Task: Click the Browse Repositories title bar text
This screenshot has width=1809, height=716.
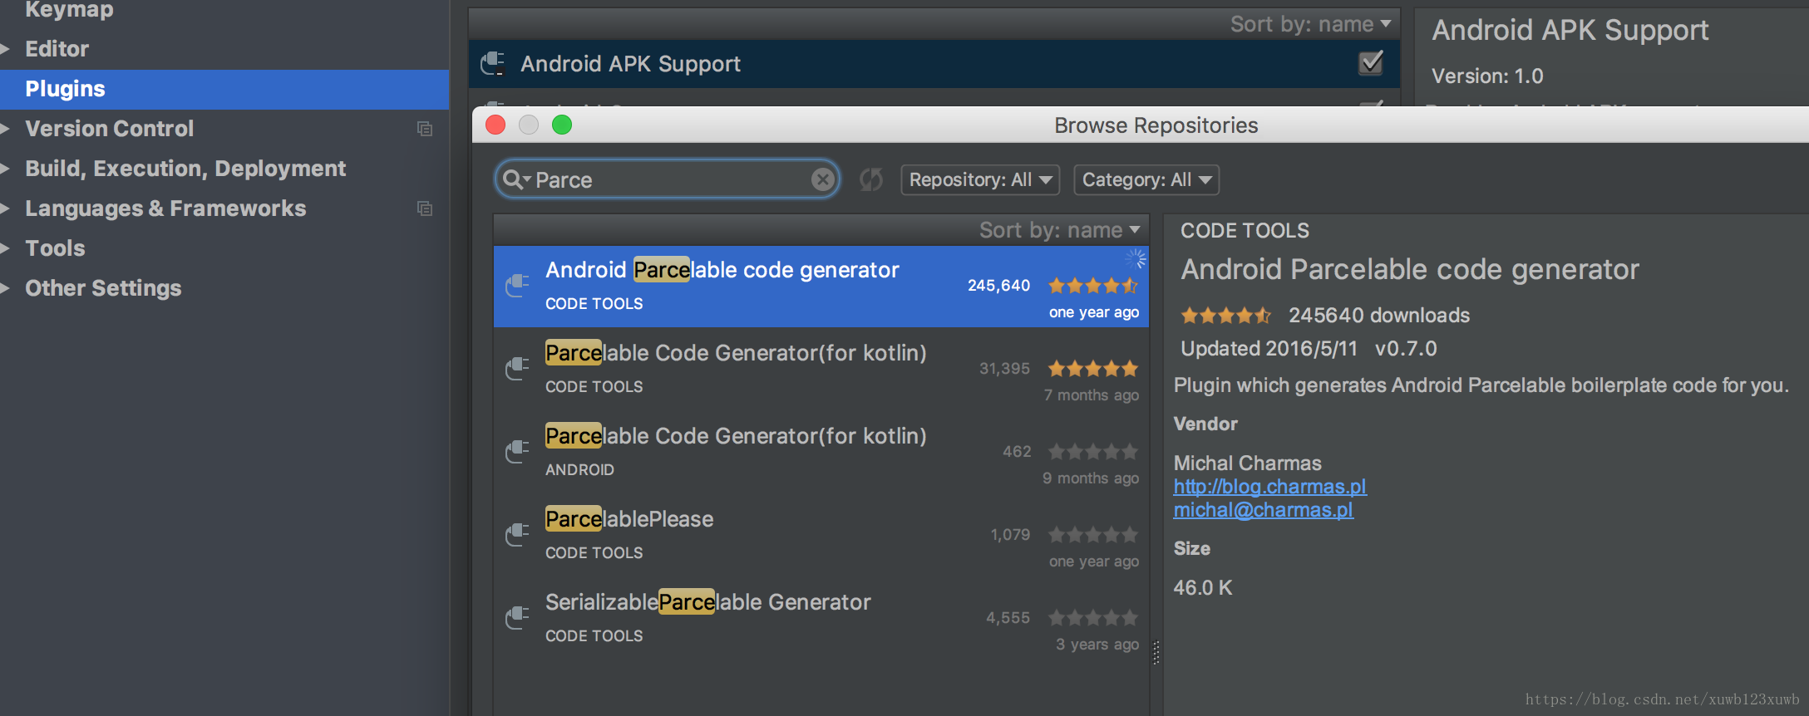Action: click(x=1156, y=125)
